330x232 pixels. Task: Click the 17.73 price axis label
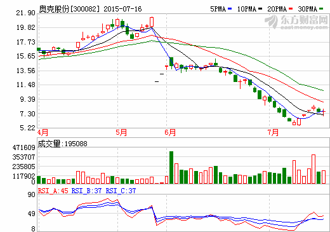(x=26, y=42)
